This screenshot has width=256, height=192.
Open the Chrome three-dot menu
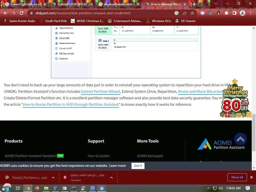pos(250,13)
